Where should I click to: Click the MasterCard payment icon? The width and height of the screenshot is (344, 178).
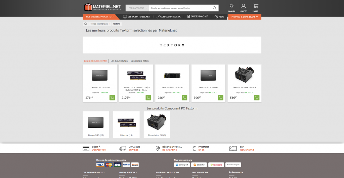pyautogui.click(x=109, y=165)
